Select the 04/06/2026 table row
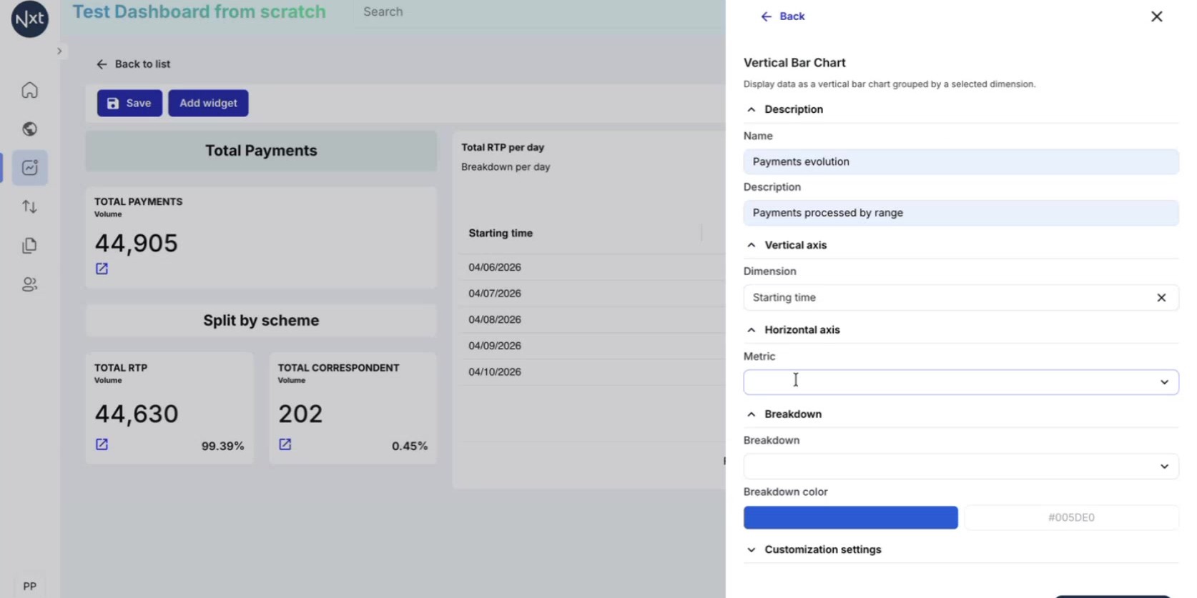Viewport: 1197px width, 598px height. tap(592, 267)
